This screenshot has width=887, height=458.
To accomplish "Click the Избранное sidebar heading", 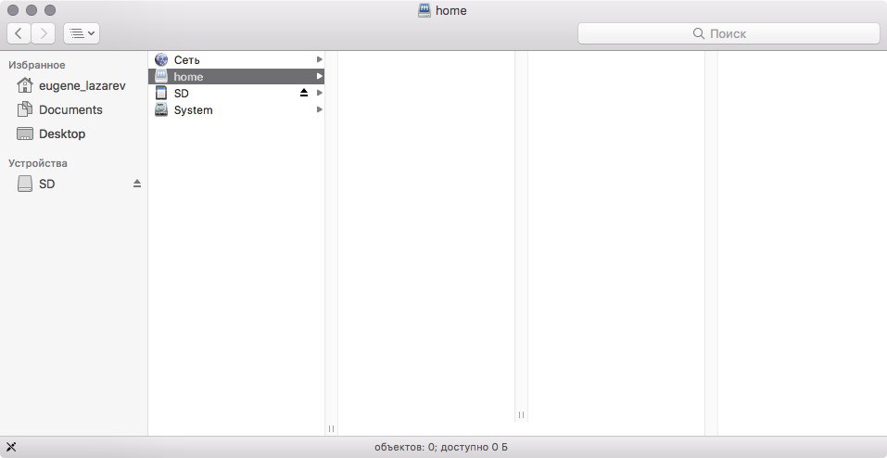I will click(37, 65).
